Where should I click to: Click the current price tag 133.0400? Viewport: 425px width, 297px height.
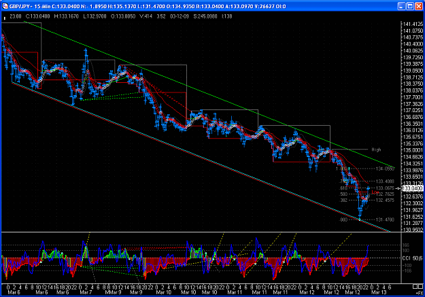tap(413, 188)
